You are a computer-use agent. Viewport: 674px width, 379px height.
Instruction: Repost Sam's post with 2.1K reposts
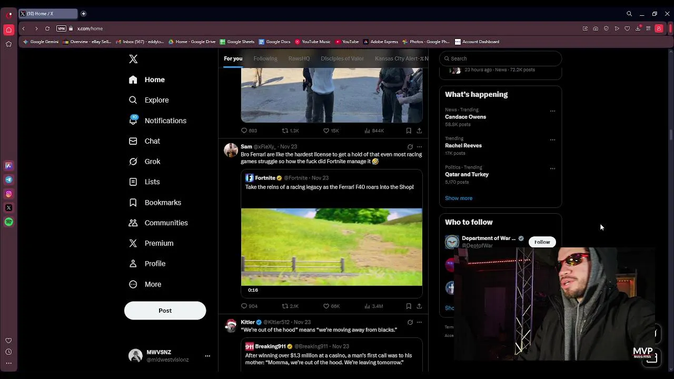[290, 306]
